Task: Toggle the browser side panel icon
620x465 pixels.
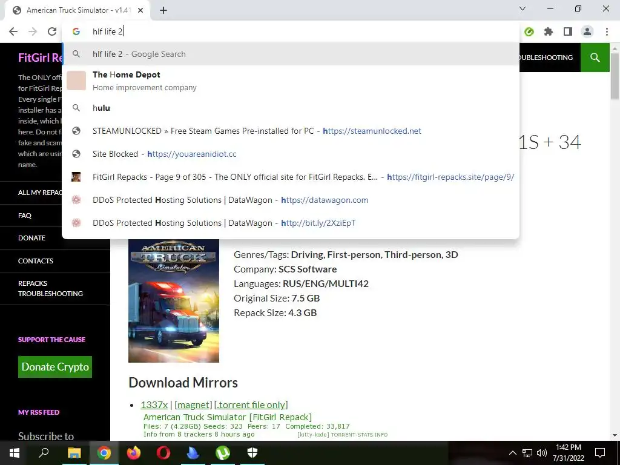Action: [x=568, y=31]
